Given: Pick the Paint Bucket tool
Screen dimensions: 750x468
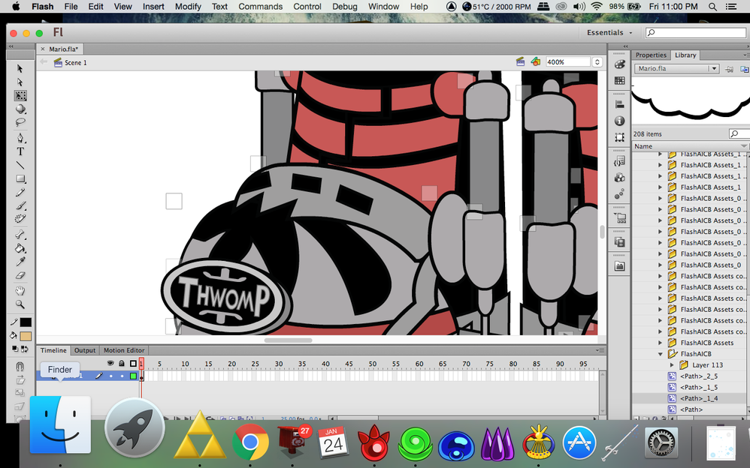Looking at the screenshot, I should coord(20,248).
